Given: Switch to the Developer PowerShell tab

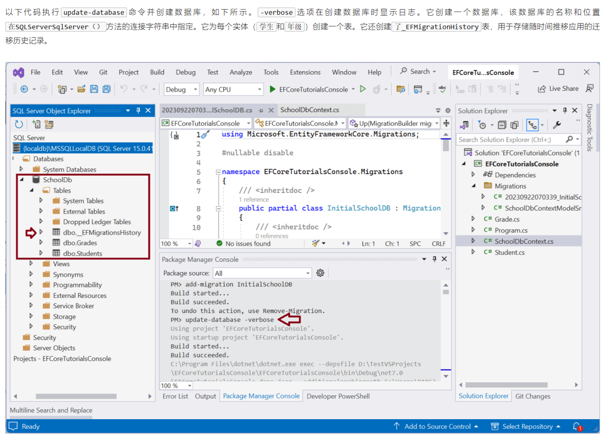Looking at the screenshot, I should 338,396.
